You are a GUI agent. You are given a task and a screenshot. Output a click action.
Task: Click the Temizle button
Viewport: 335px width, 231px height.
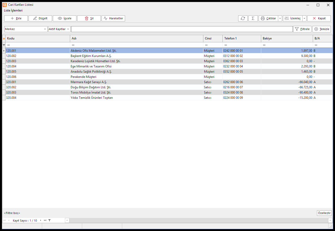point(322,29)
